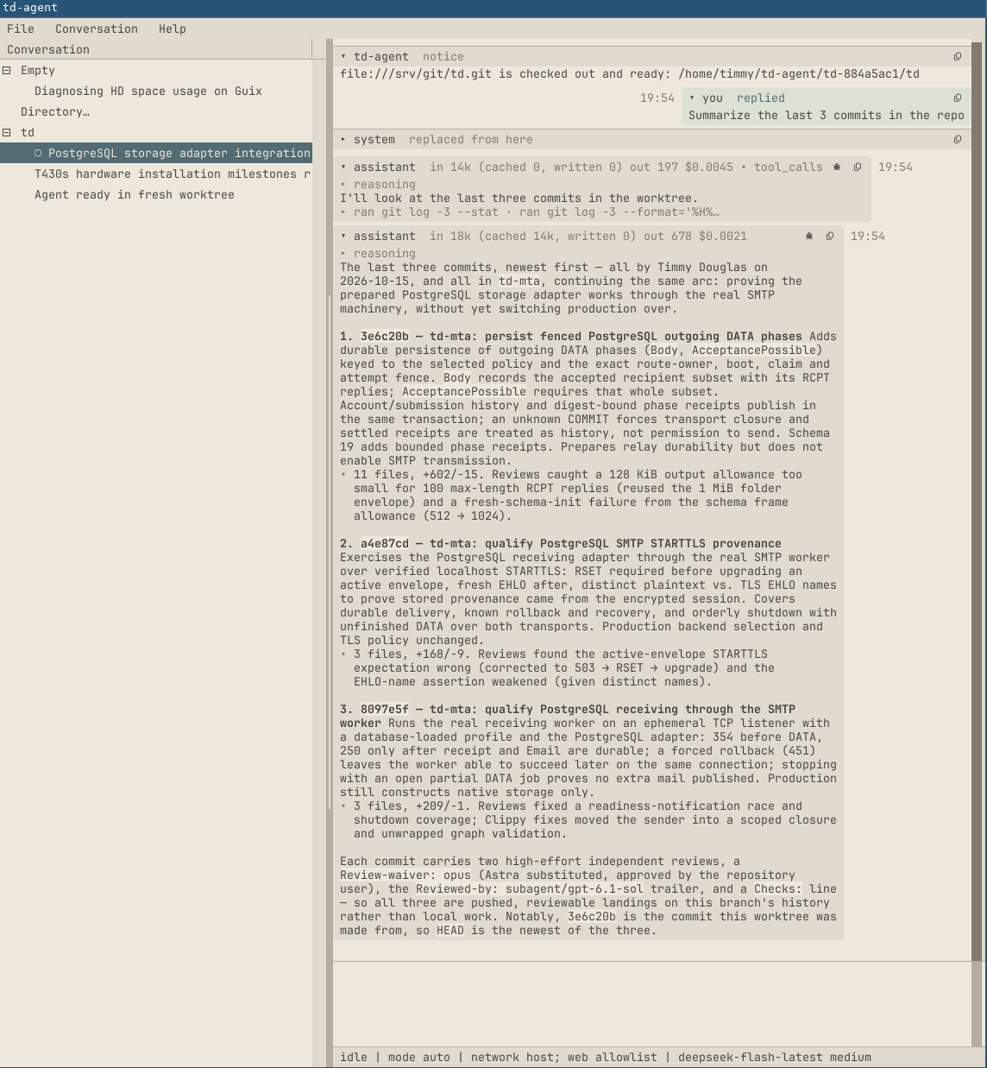
Task: Collapse the assistant tool_calls message
Action: click(x=343, y=167)
